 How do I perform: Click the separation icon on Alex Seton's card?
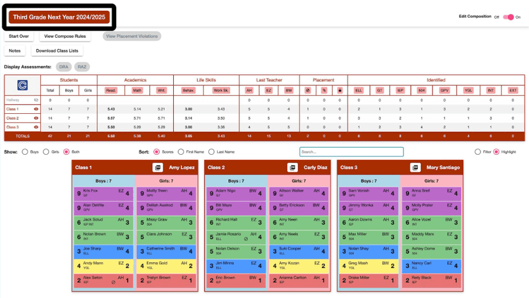(x=113, y=282)
